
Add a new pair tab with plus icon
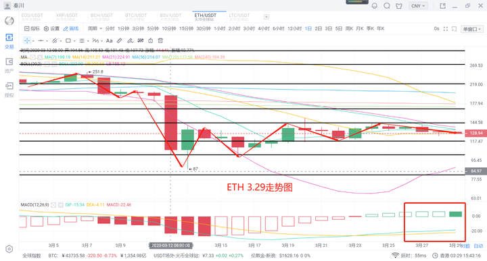click(x=266, y=17)
